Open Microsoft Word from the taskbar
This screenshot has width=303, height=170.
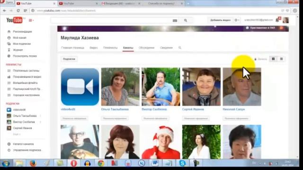coord(155,163)
